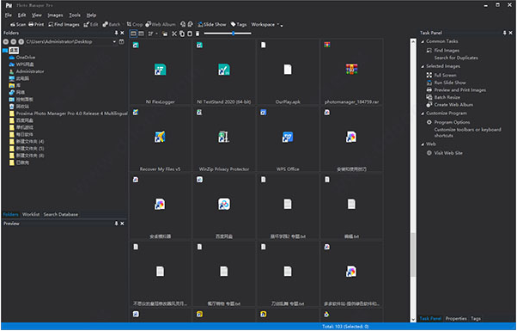Image resolution: width=517 pixels, height=331 pixels.
Task: Click the Create Web Album task
Action: pos(453,105)
